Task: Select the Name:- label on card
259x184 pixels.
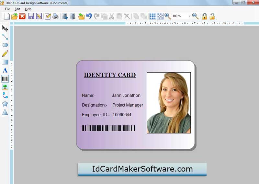Action: click(x=89, y=95)
